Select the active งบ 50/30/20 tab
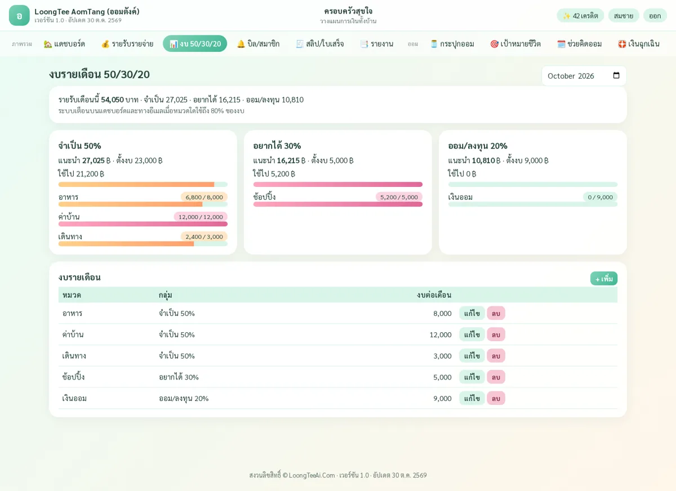676x491 pixels. pyautogui.click(x=195, y=44)
